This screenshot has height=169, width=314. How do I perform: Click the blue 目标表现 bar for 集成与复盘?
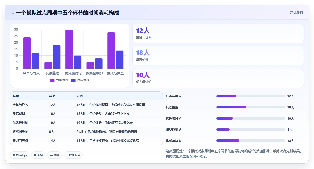click(120, 60)
